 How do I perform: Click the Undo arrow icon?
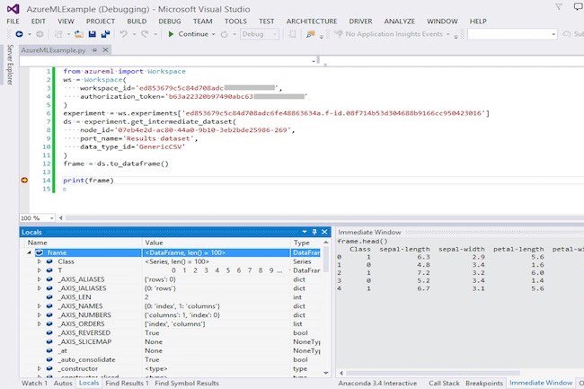point(124,34)
